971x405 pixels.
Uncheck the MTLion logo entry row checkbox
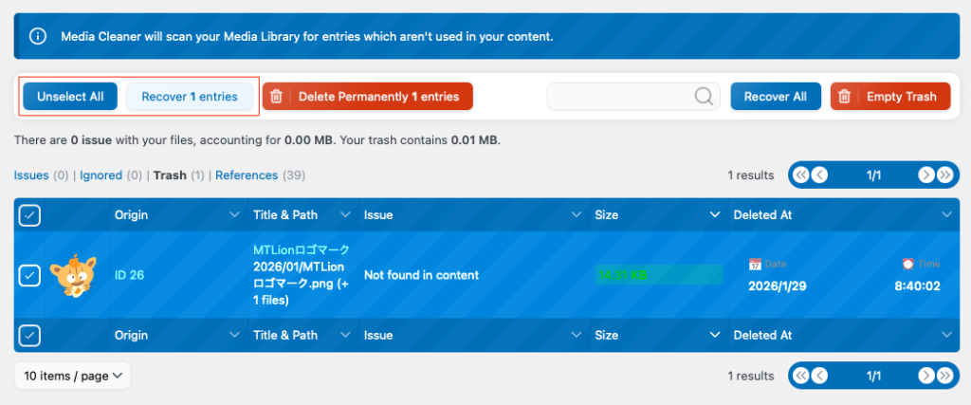(29, 275)
